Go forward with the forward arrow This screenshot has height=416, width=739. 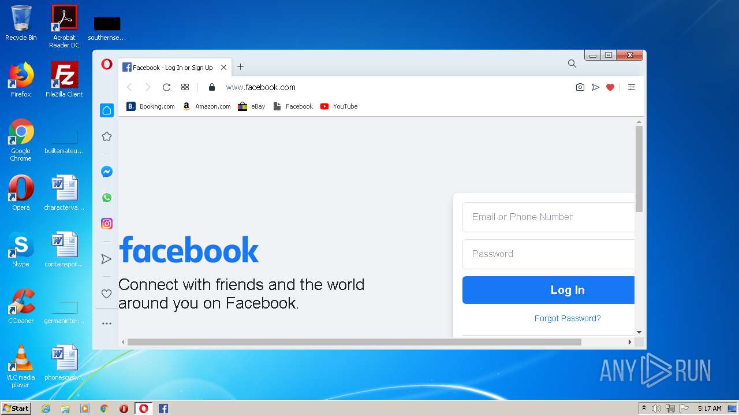[x=148, y=87]
